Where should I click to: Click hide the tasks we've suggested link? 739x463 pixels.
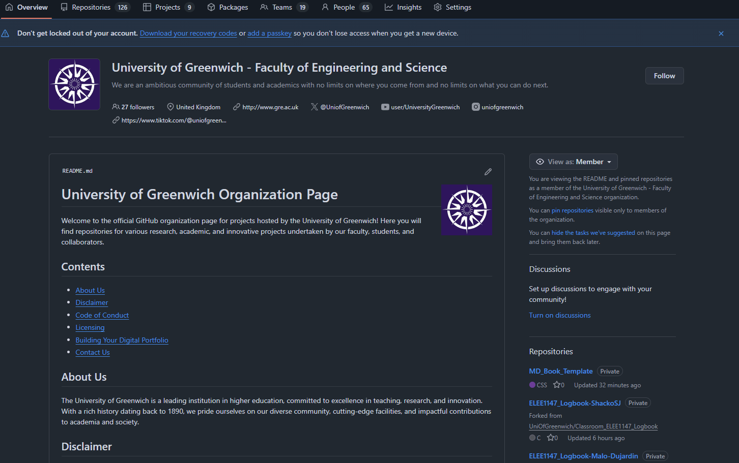click(593, 233)
